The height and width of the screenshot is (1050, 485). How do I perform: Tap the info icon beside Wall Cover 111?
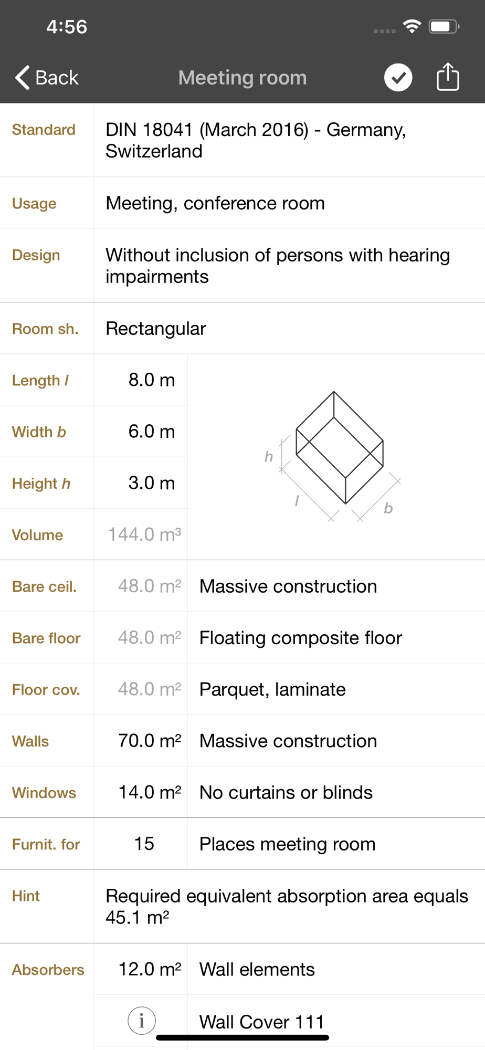point(142,1021)
